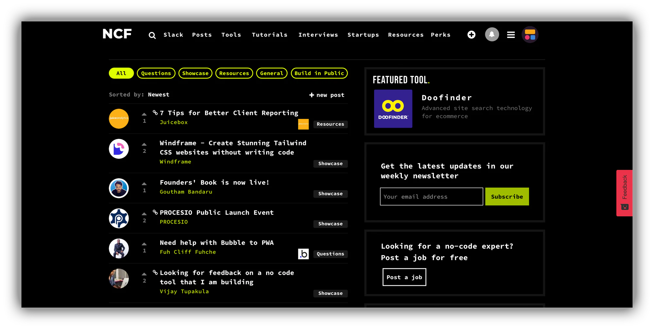The image size is (654, 329).
Task: Open the Resources item in the top navigation bar
Action: [x=406, y=35]
